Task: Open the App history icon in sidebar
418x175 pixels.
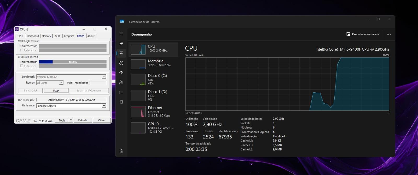Action: pyautogui.click(x=121, y=63)
